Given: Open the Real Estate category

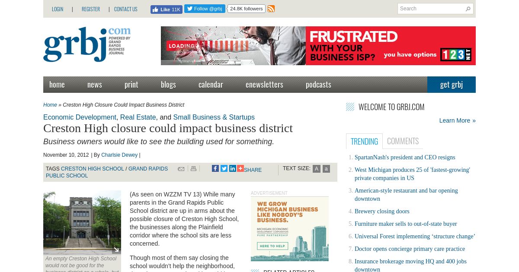Looking at the screenshot, I should (138, 117).
